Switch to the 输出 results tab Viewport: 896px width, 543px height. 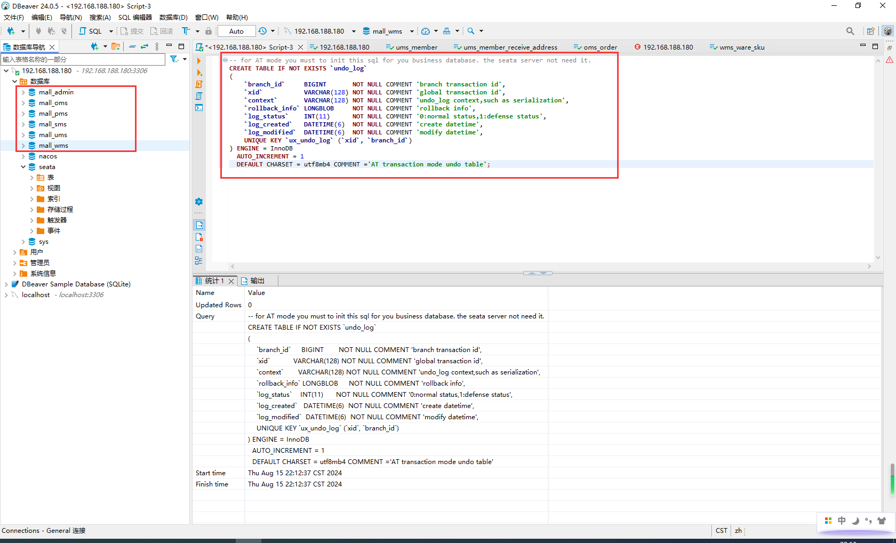point(252,281)
